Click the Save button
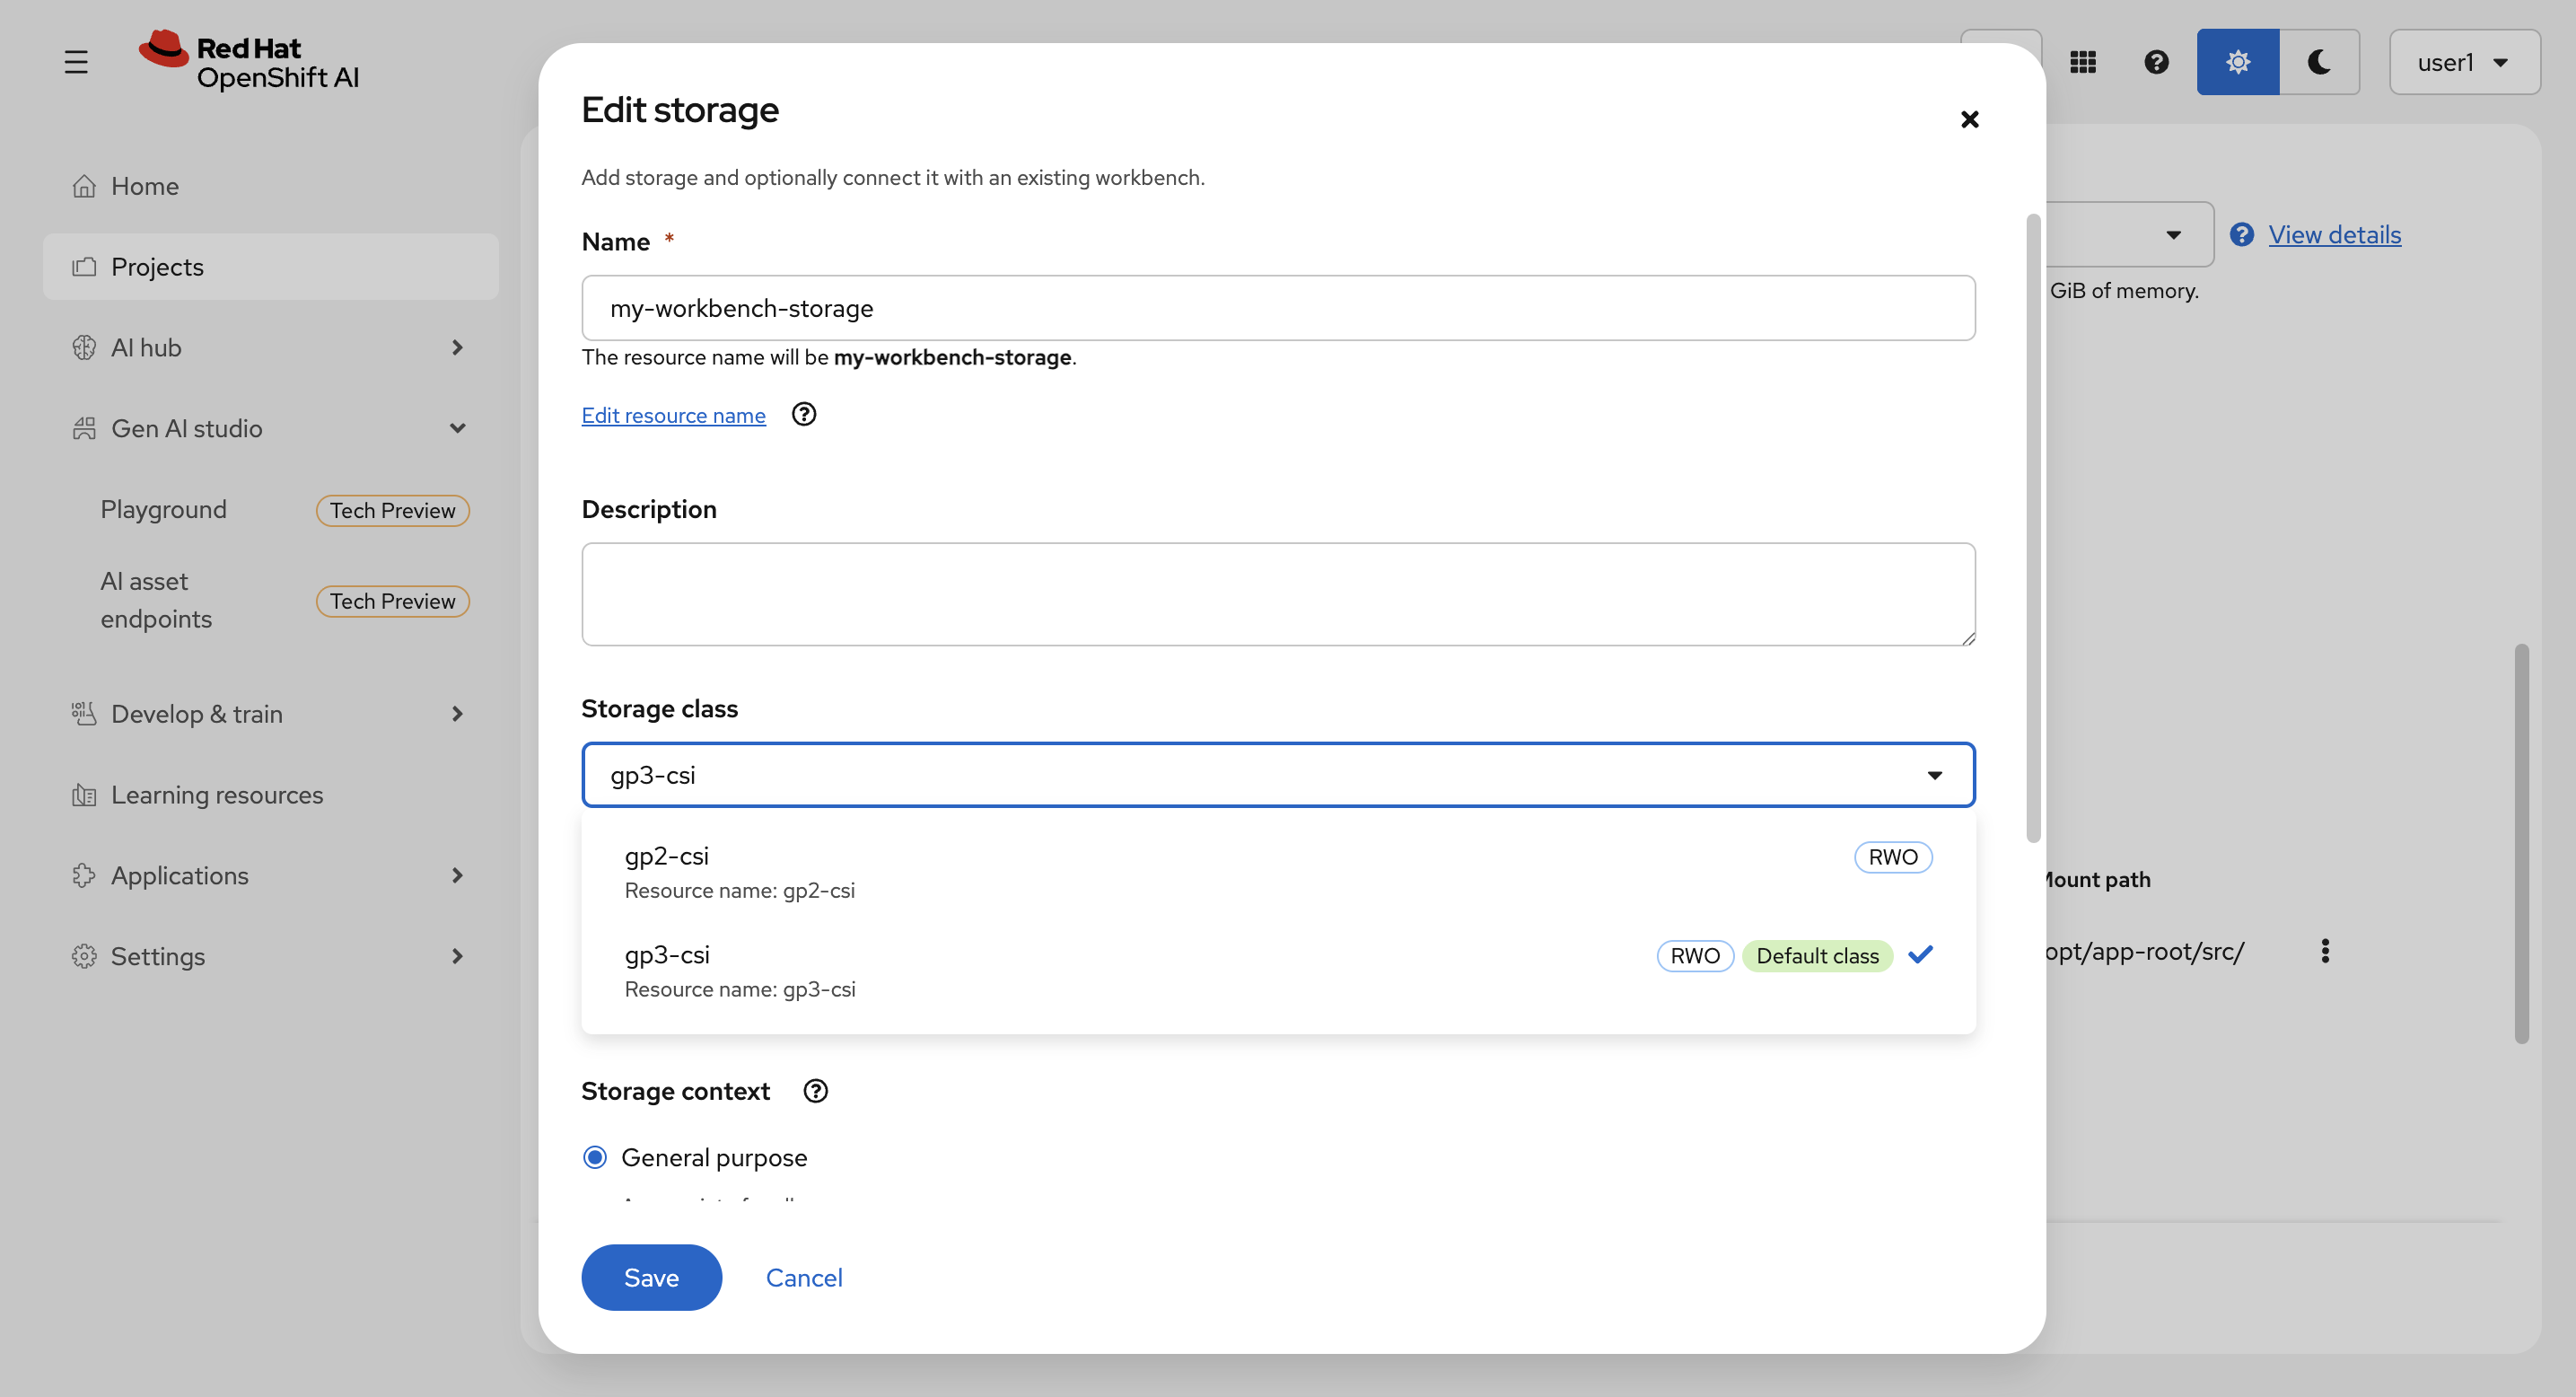2576x1397 pixels. [651, 1277]
